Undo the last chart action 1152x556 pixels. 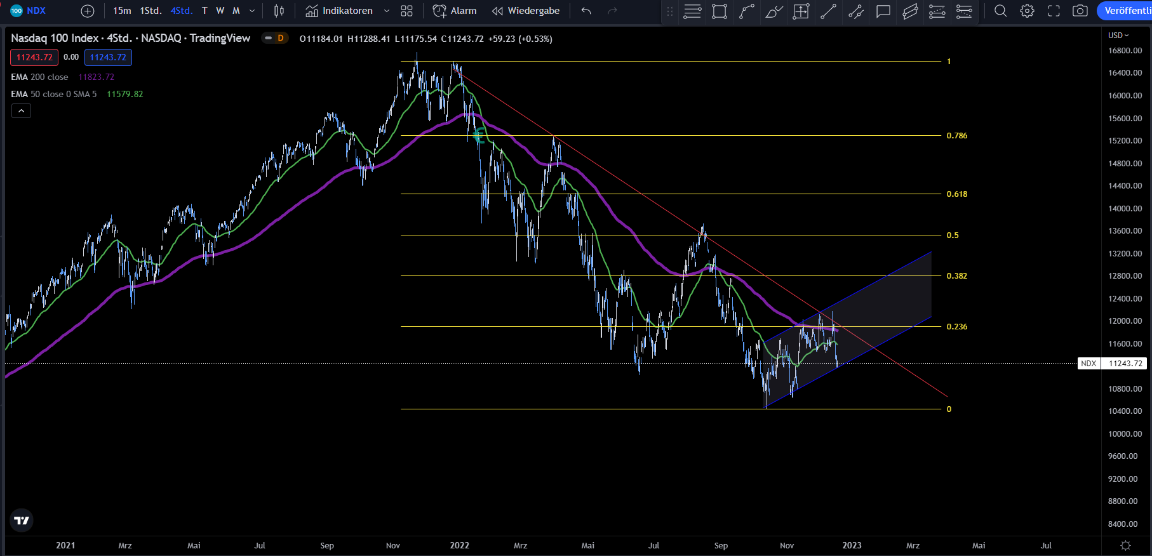click(x=586, y=11)
